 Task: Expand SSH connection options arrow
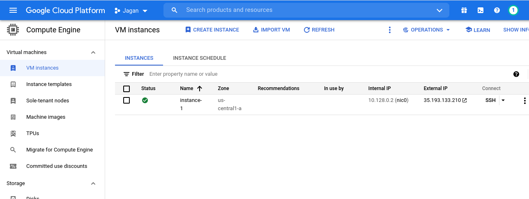coord(503,100)
